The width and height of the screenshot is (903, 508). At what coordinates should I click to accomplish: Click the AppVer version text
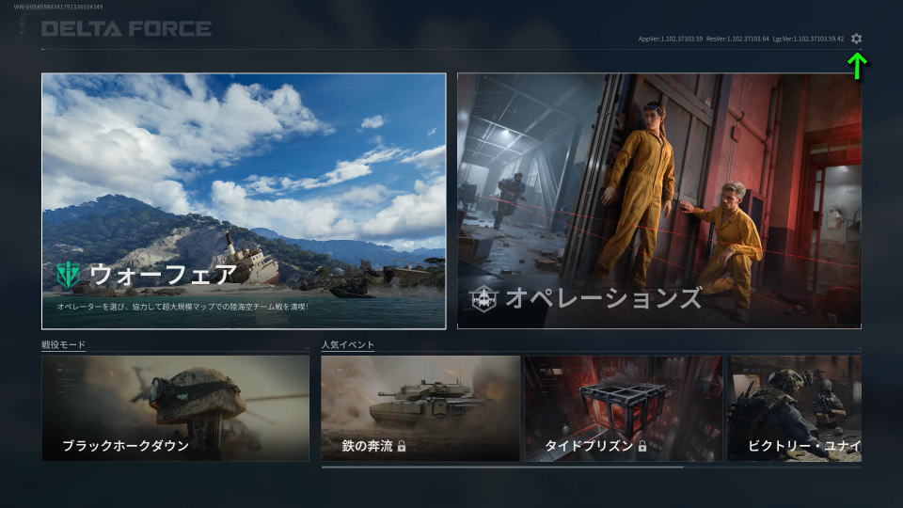pos(671,39)
